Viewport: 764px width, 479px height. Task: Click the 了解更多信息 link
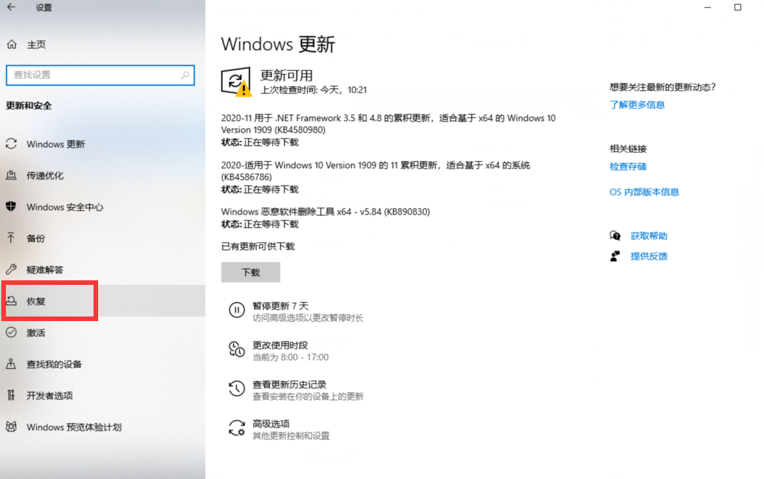pyautogui.click(x=637, y=105)
